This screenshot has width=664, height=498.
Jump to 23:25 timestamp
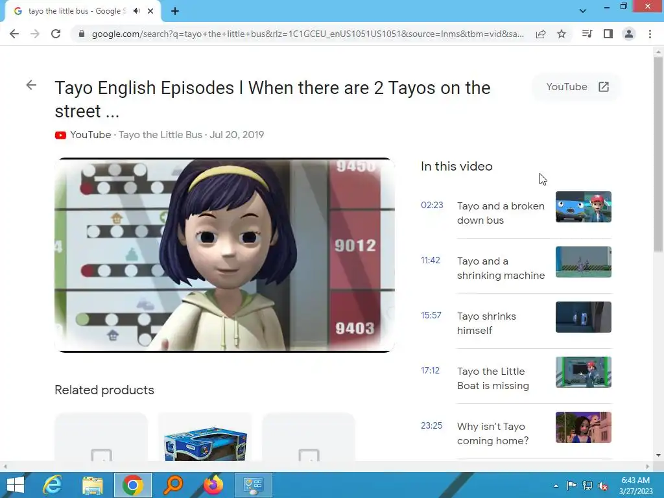(431, 425)
